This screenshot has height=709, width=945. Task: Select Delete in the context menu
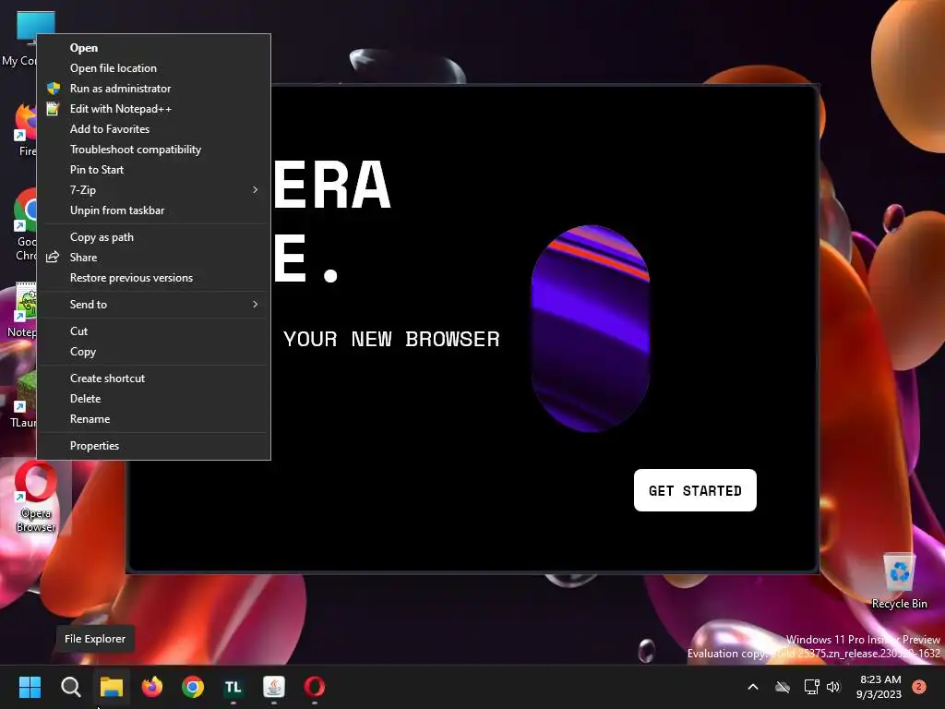pos(154,399)
